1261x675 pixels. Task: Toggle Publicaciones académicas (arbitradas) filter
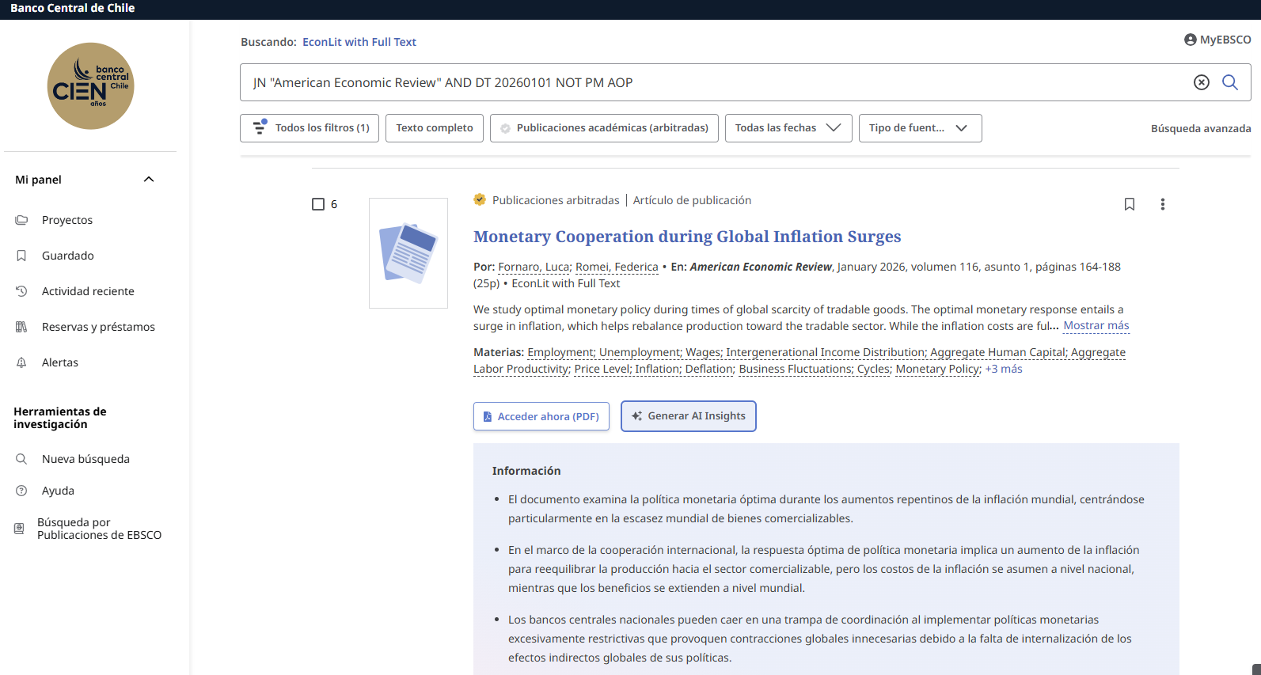tap(604, 128)
